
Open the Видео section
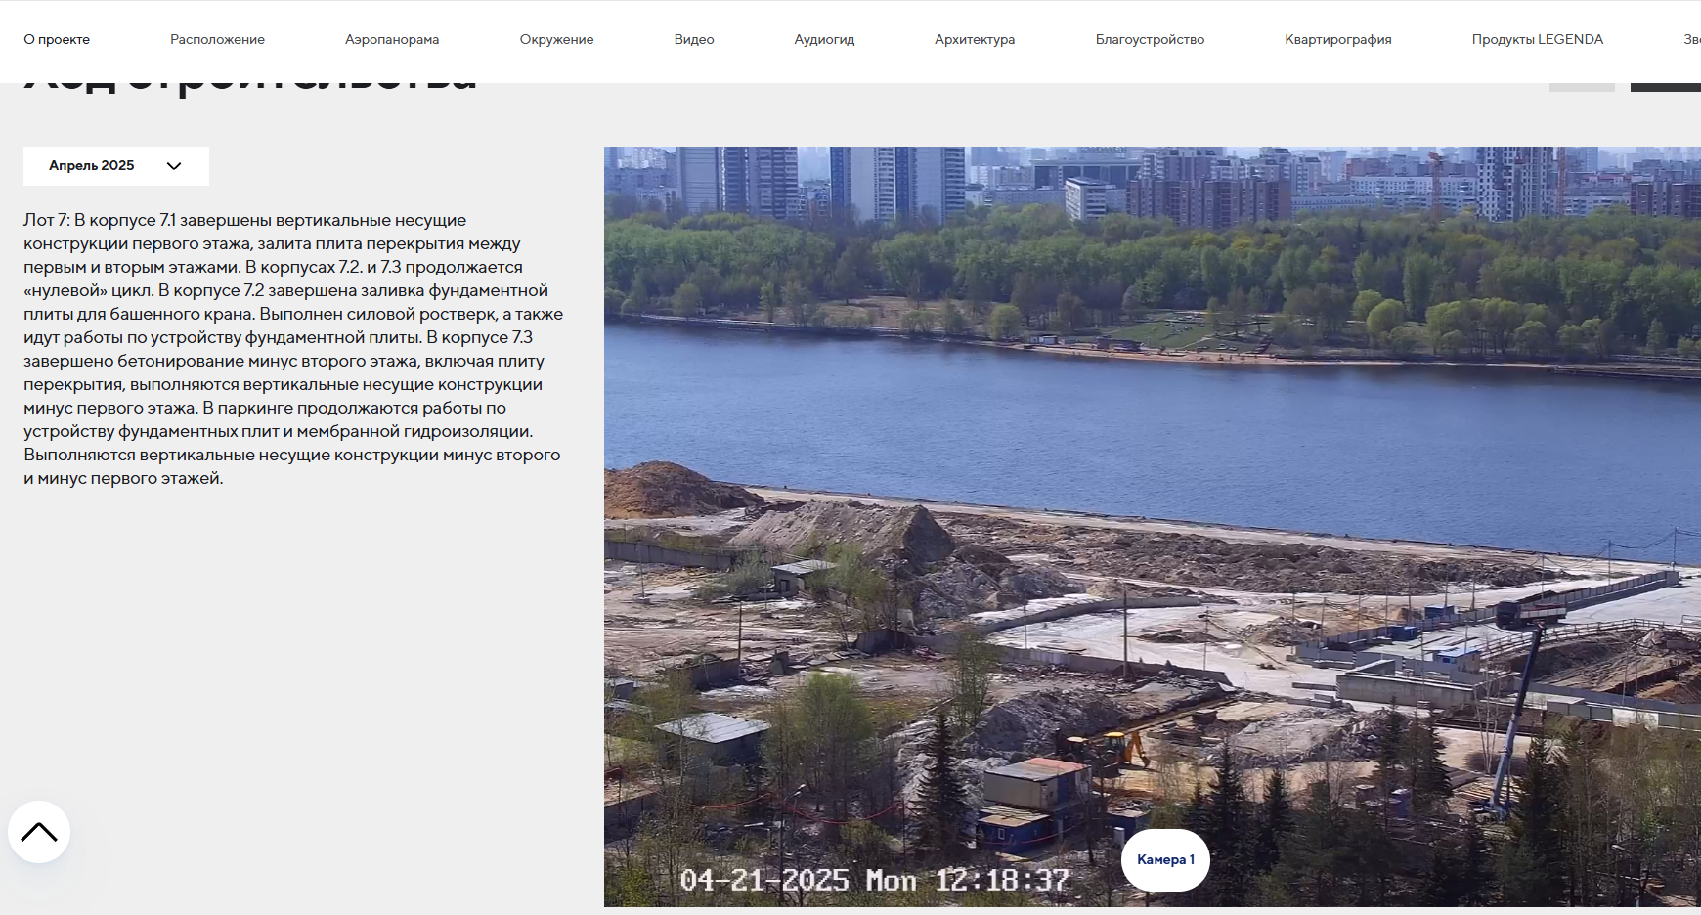[694, 40]
